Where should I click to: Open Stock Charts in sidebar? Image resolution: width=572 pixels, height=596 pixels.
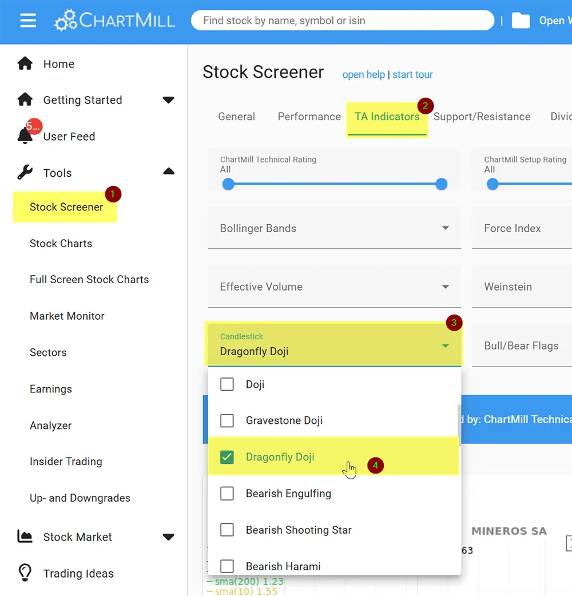(61, 243)
